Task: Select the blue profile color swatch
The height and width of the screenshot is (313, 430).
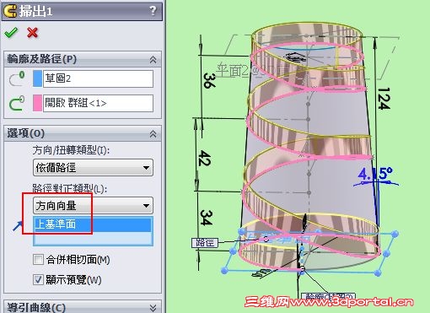Action: [37, 78]
